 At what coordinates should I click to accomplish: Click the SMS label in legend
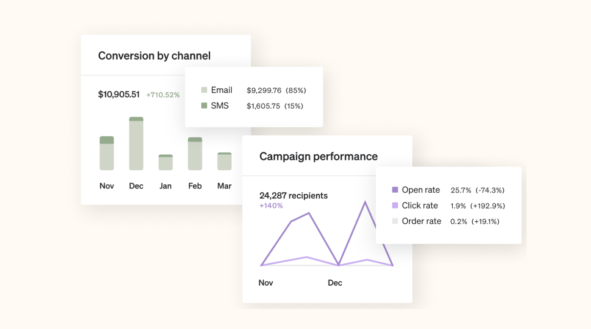point(220,106)
